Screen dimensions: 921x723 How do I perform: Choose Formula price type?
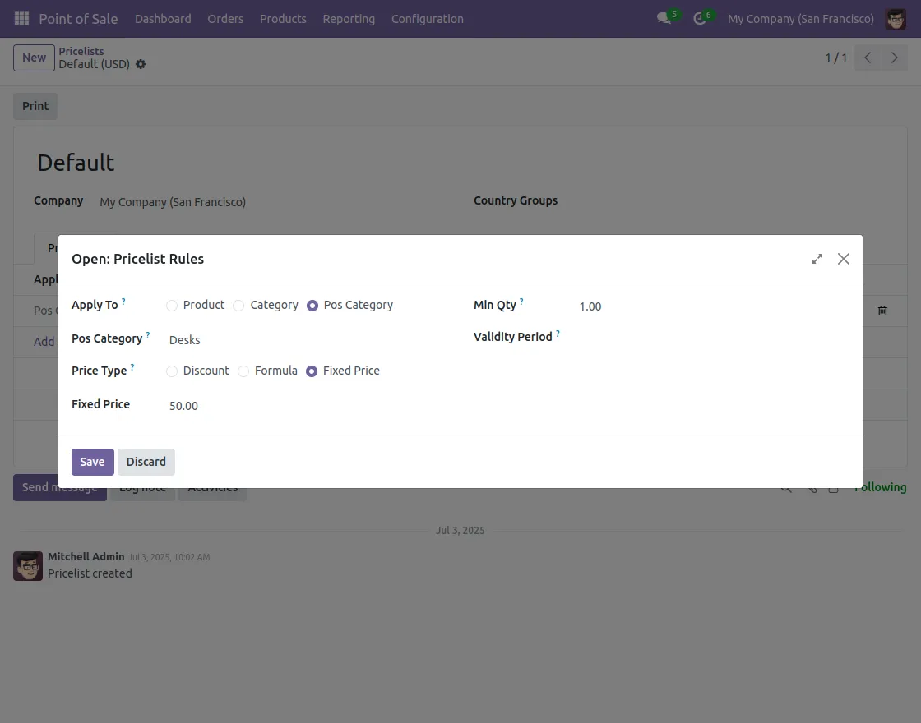pyautogui.click(x=243, y=371)
